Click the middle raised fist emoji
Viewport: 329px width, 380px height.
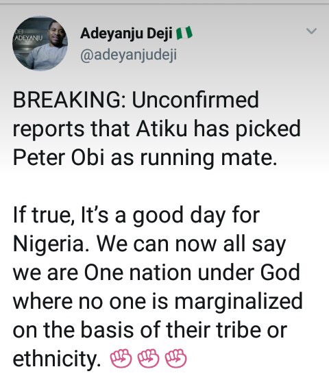(x=149, y=358)
